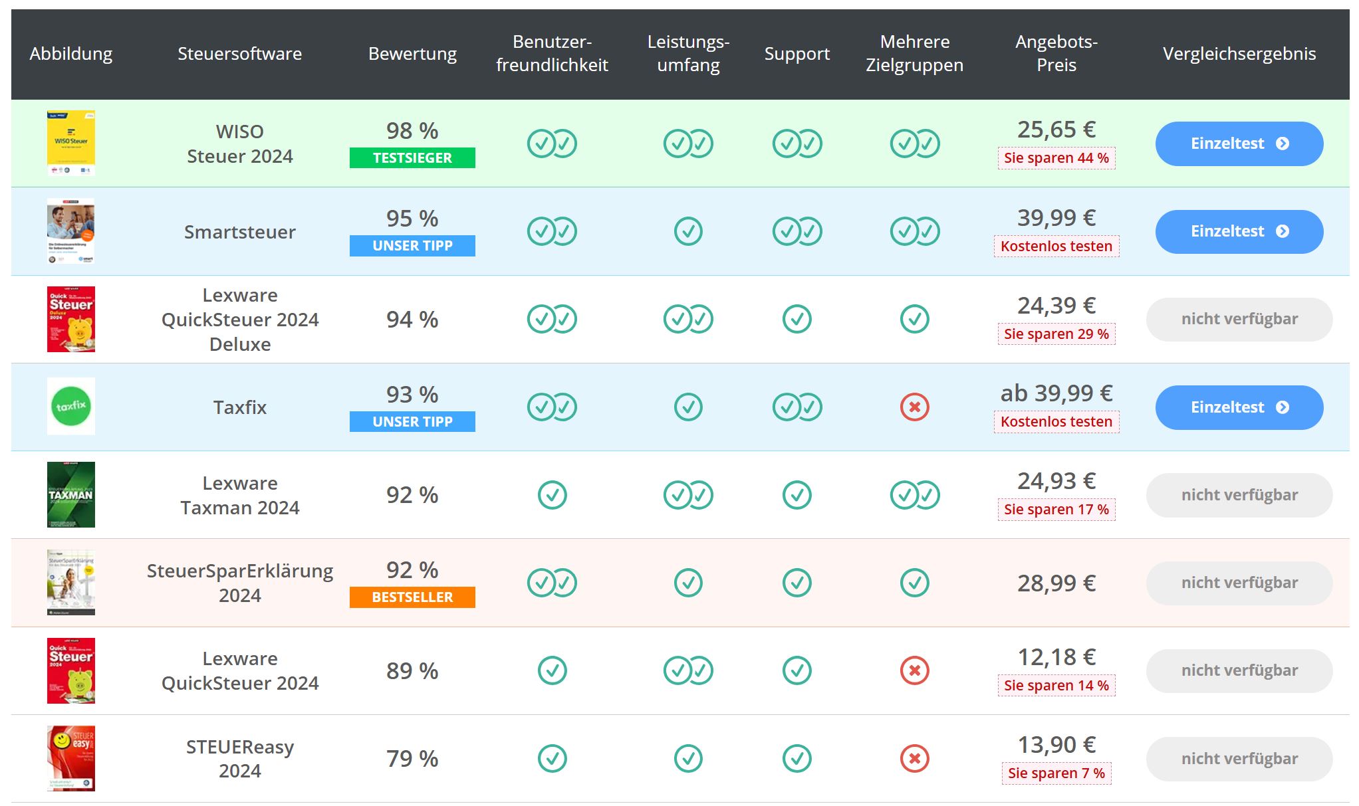Click the green TESTSIEGER badge

coord(412,158)
